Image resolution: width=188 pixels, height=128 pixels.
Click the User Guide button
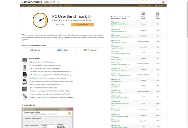pyautogui.click(x=60, y=25)
